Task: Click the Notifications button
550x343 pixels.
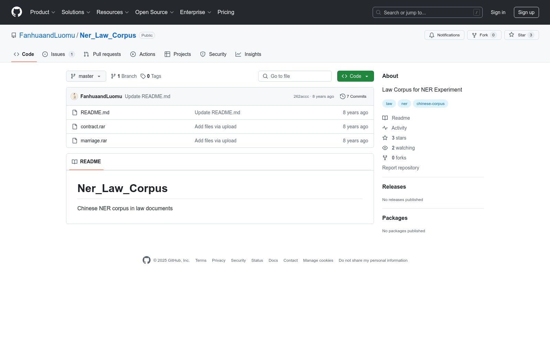Action: click(444, 35)
